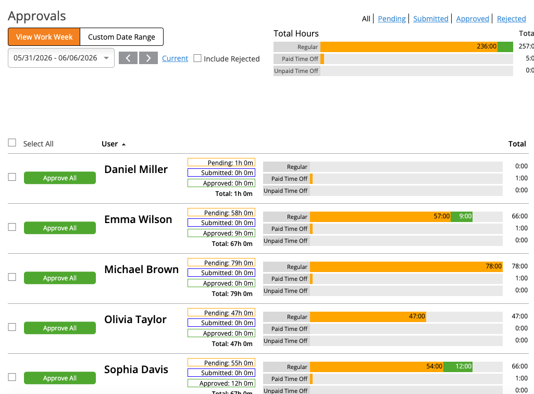534x394 pixels.
Task: Open the work week date range dropdown
Action: point(61,58)
